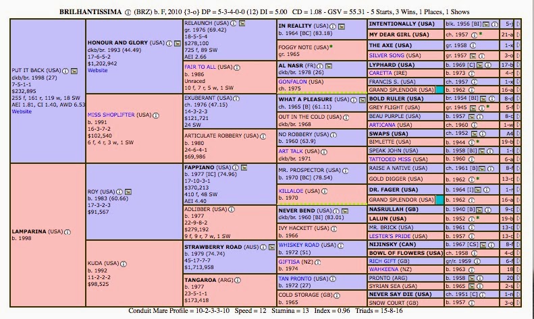The height and width of the screenshot is (319, 534).
Task: Click the TAN PRONTO link
Action: click(295, 279)
